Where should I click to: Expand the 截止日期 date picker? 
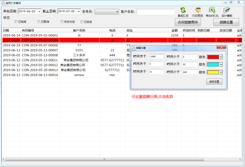coord(78,12)
